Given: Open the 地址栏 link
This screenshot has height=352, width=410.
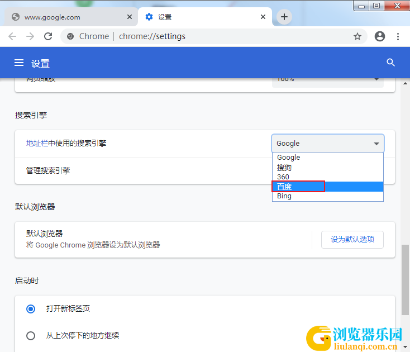Looking at the screenshot, I should tap(37, 143).
